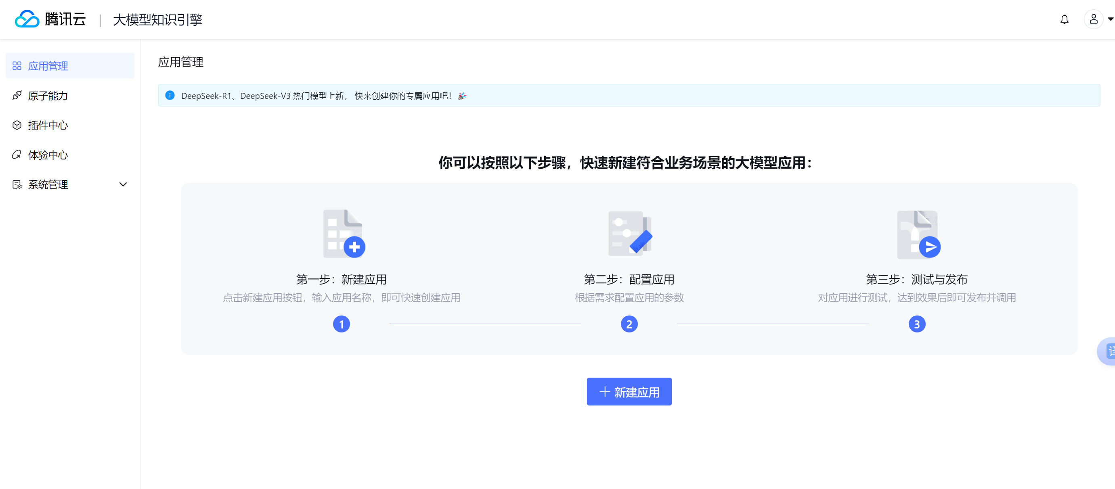Open 系统管理 in the sidebar

click(x=70, y=184)
